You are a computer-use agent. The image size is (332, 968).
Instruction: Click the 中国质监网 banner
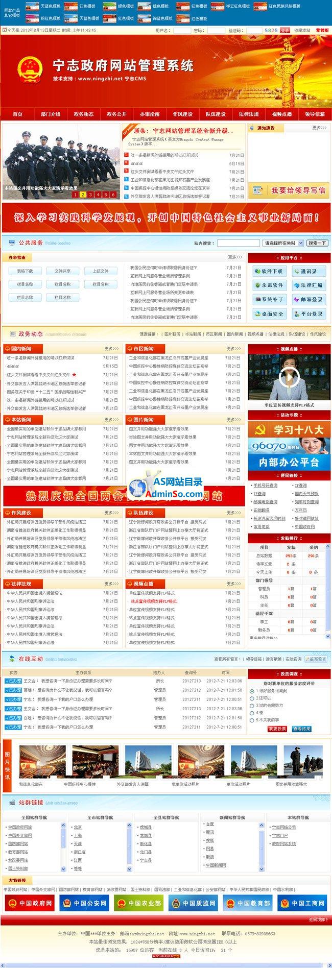tap(193, 903)
